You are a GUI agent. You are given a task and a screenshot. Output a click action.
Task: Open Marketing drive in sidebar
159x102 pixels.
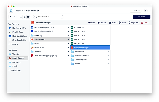[18, 62]
